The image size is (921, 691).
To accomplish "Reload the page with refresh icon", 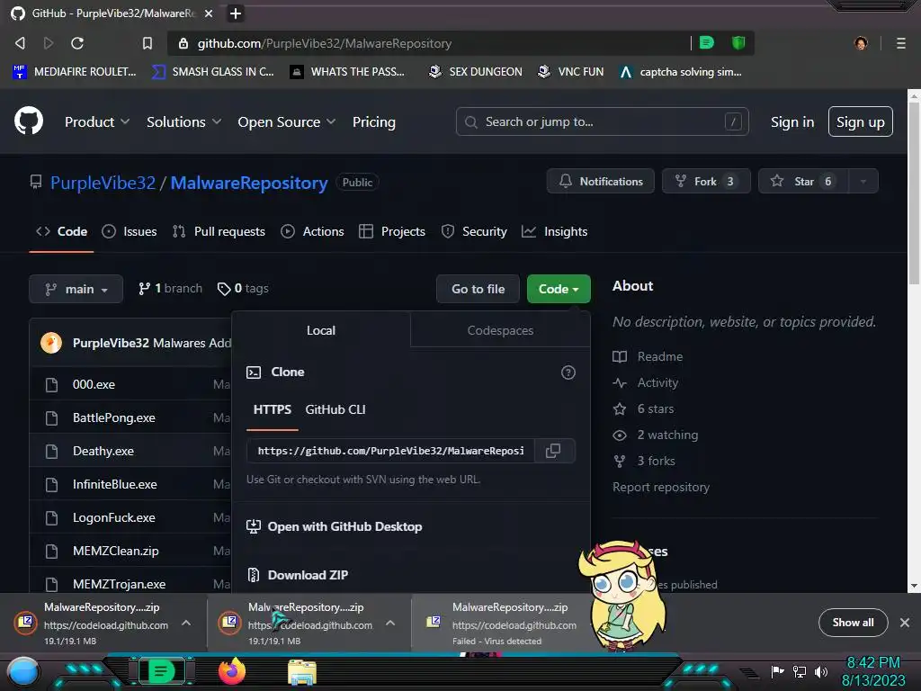I will point(77,43).
